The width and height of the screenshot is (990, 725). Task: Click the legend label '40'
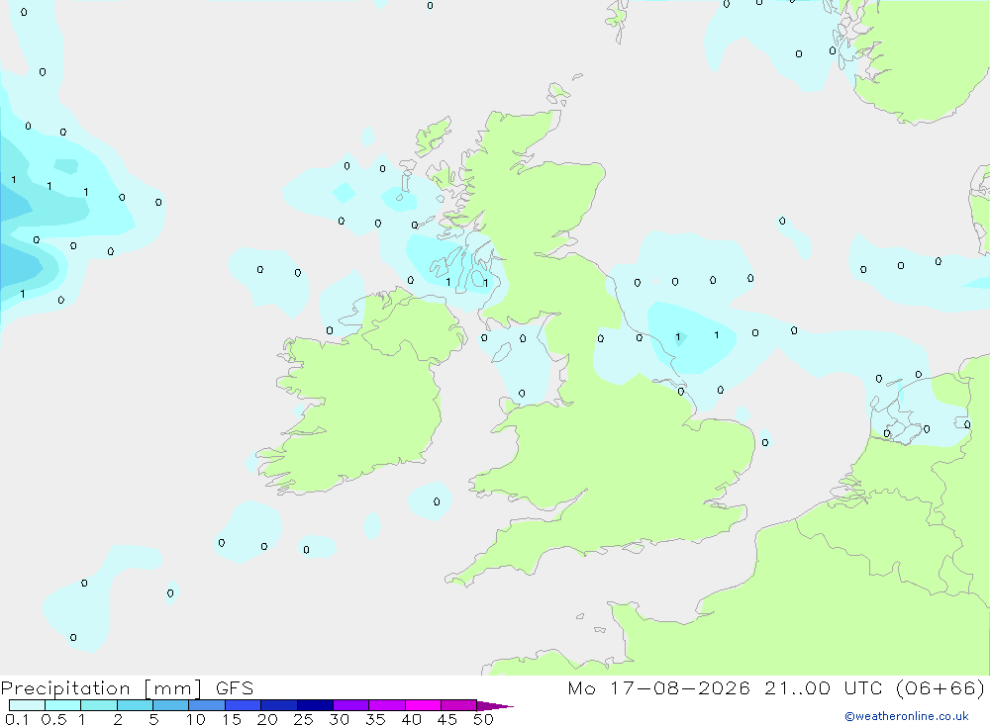(x=411, y=719)
